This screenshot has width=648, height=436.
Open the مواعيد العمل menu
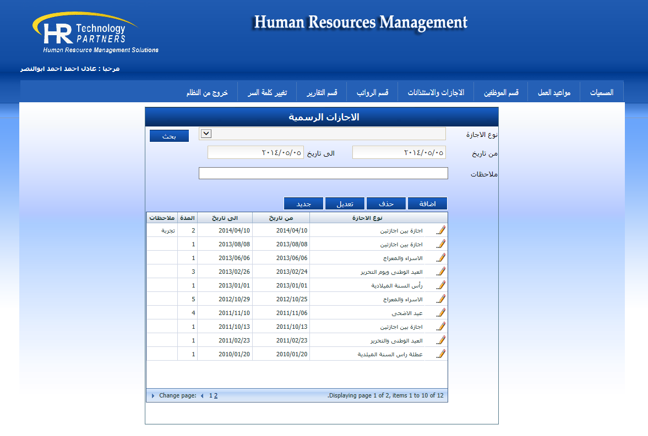(554, 92)
